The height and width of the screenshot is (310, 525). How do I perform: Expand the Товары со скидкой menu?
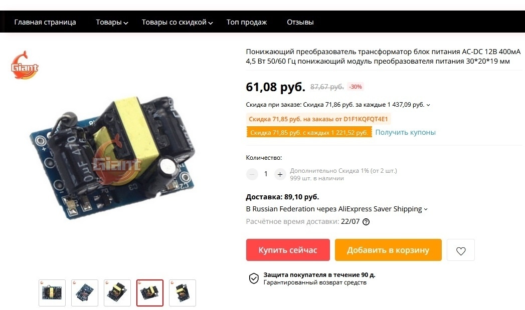tap(177, 23)
